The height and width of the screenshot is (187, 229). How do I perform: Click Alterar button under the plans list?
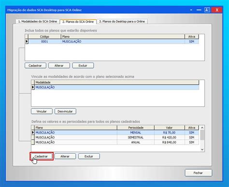[x=59, y=66]
